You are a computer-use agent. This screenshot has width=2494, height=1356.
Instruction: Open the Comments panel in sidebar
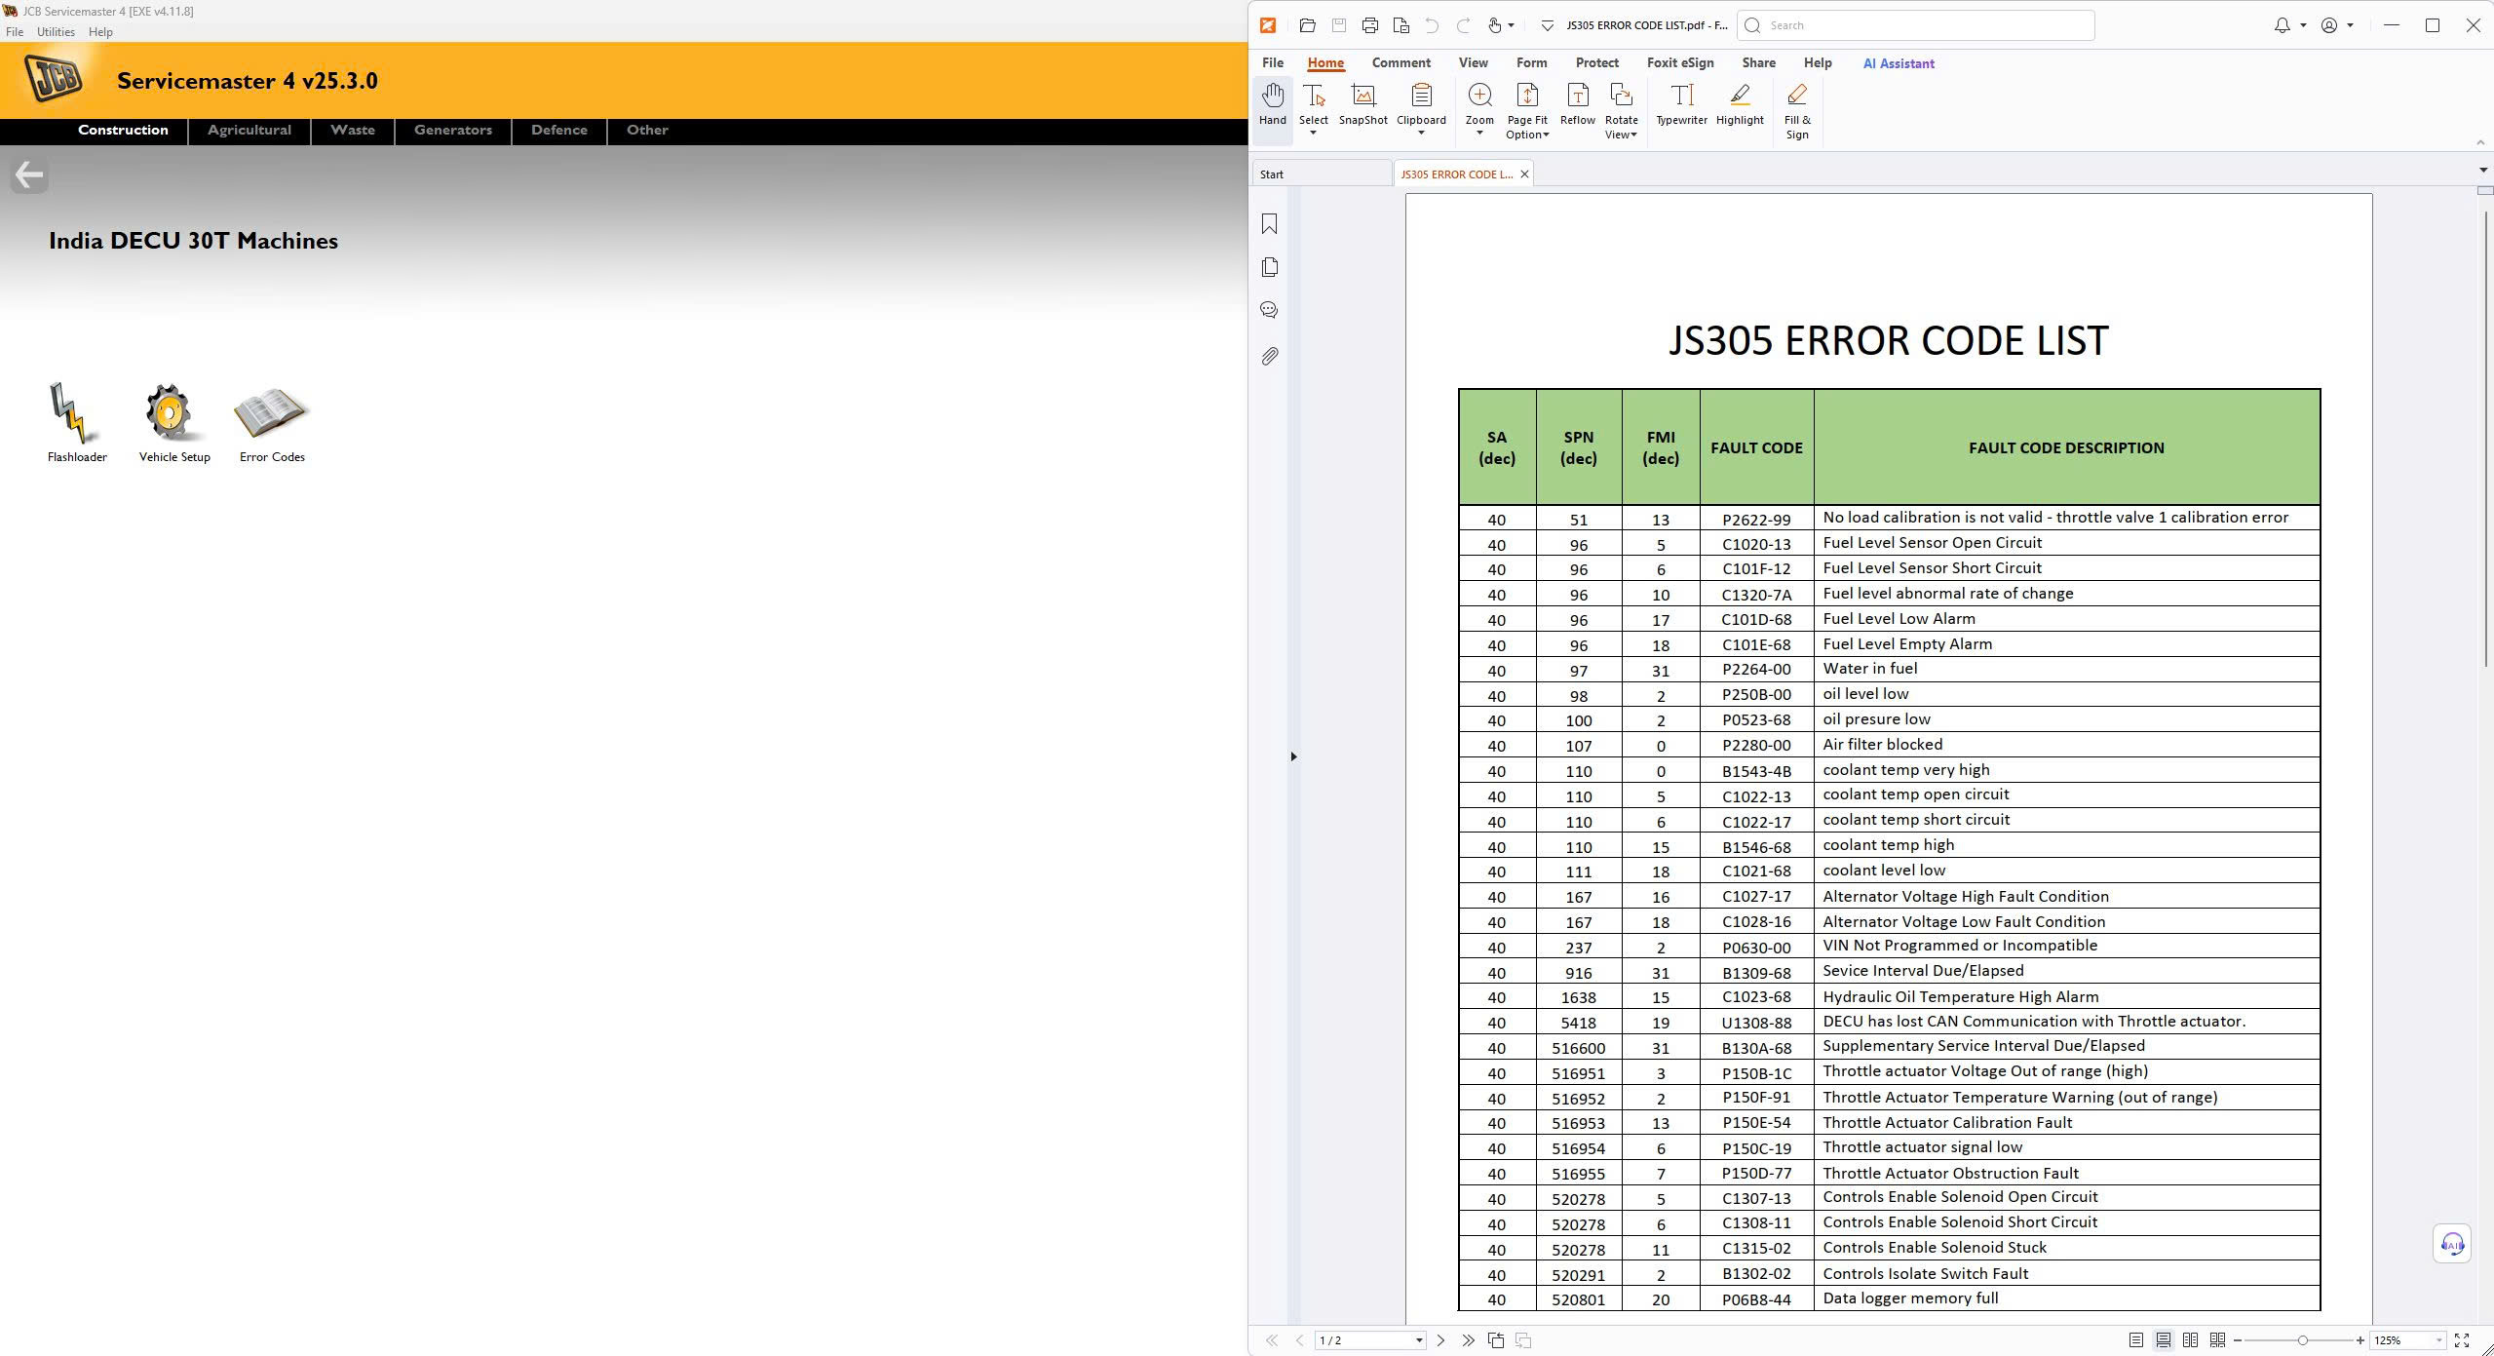pyautogui.click(x=1269, y=310)
